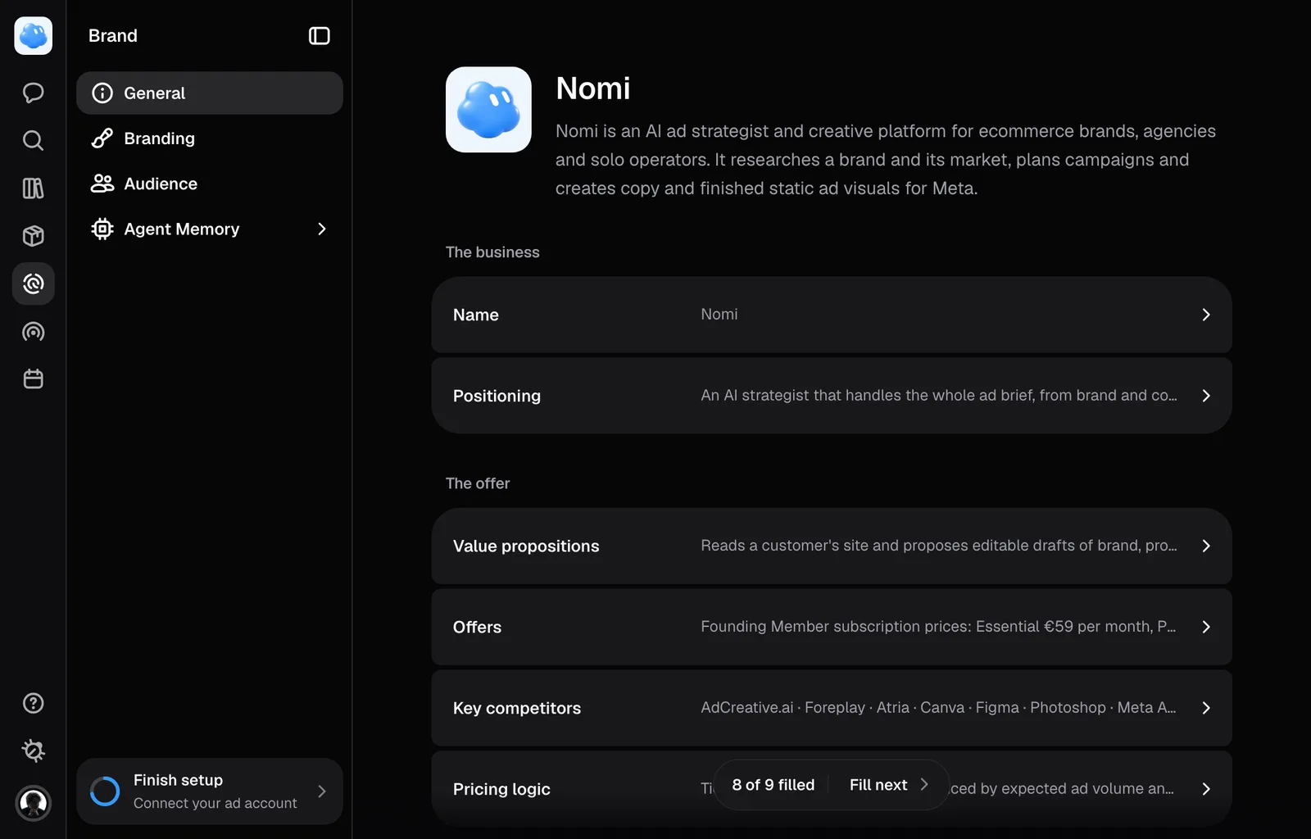Click the Nomi brand title heading
This screenshot has height=839, width=1311.
tap(593, 88)
